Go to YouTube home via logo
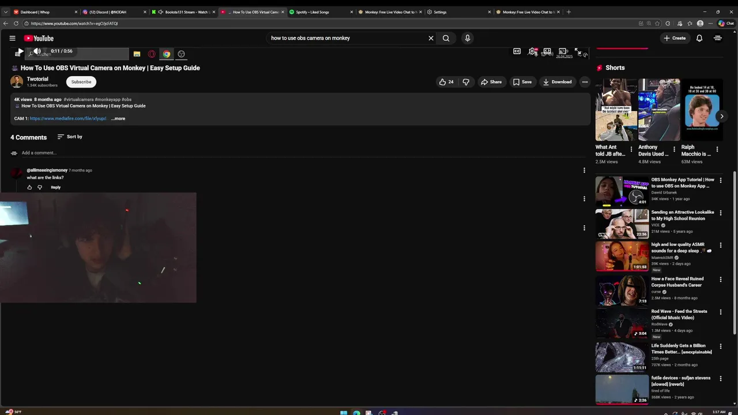This screenshot has height=415, width=738. (39, 38)
